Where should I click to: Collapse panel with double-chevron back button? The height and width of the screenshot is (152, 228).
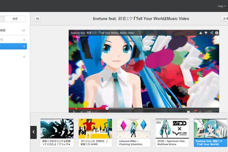click(38, 19)
